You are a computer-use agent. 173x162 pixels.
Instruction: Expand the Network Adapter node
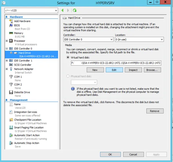[x=7, y=69]
